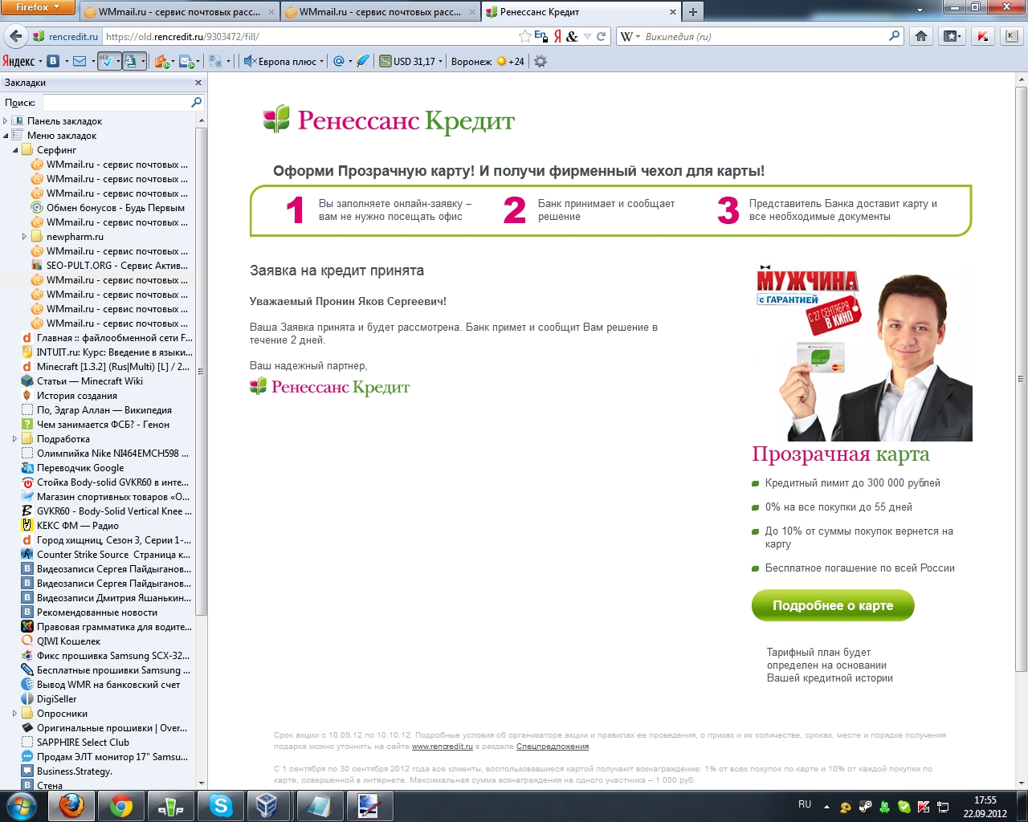
Task: Click the URL address bar
Action: click(310, 36)
